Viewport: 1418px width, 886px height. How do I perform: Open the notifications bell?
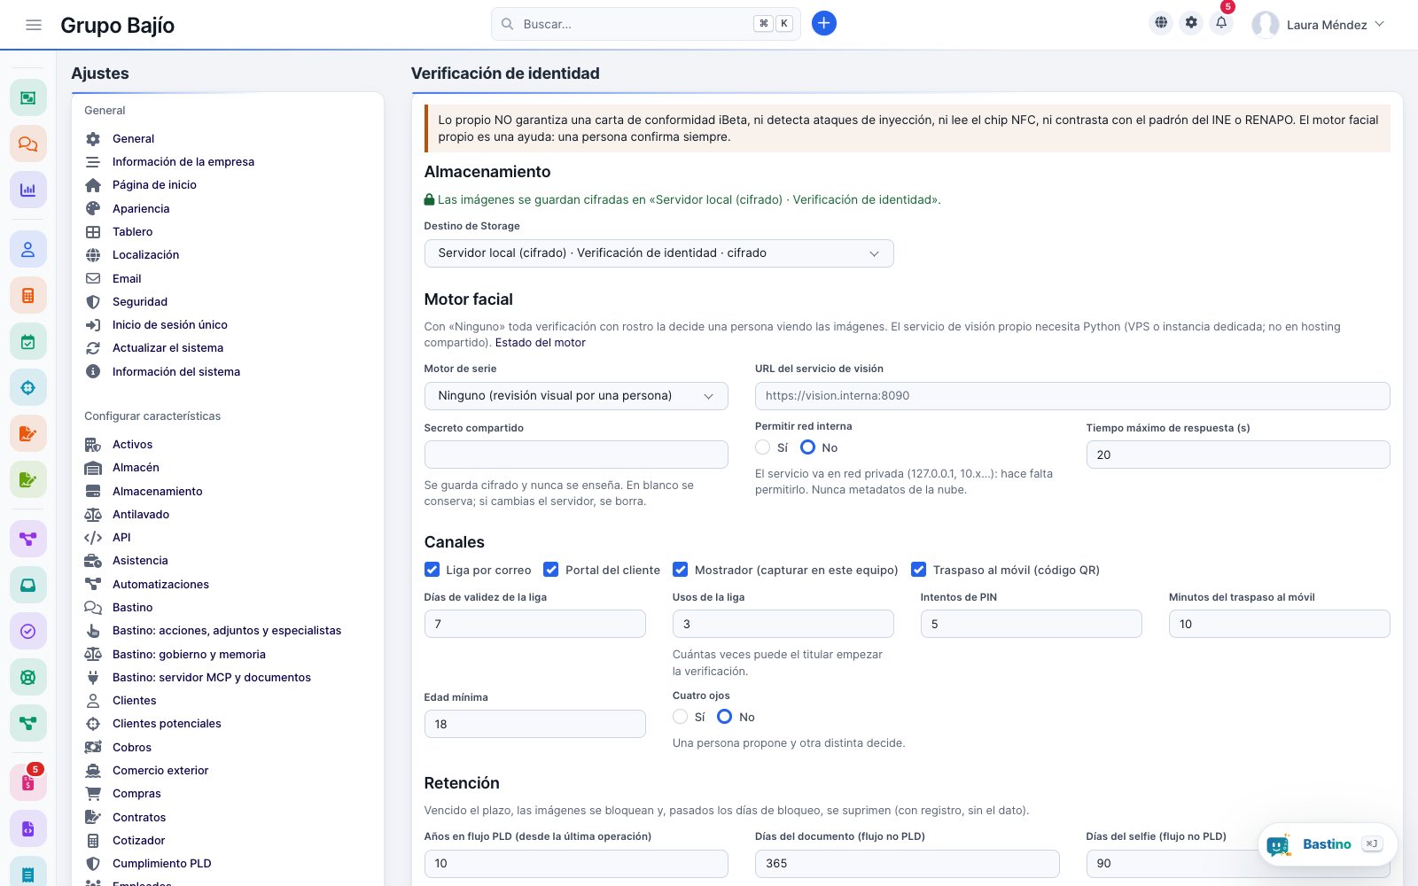pyautogui.click(x=1221, y=23)
